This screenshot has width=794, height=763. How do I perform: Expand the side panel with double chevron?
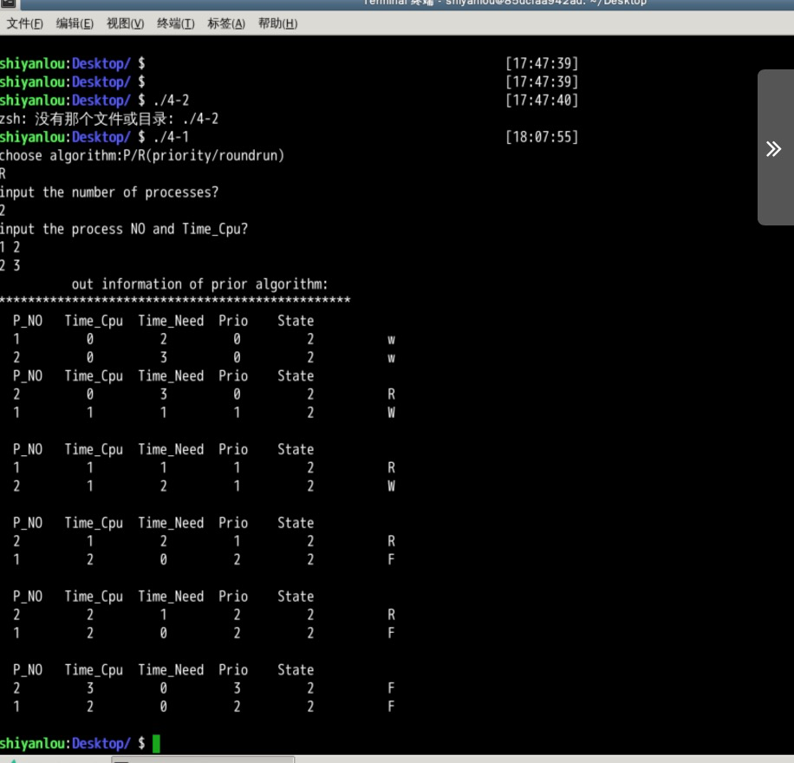pyautogui.click(x=774, y=148)
